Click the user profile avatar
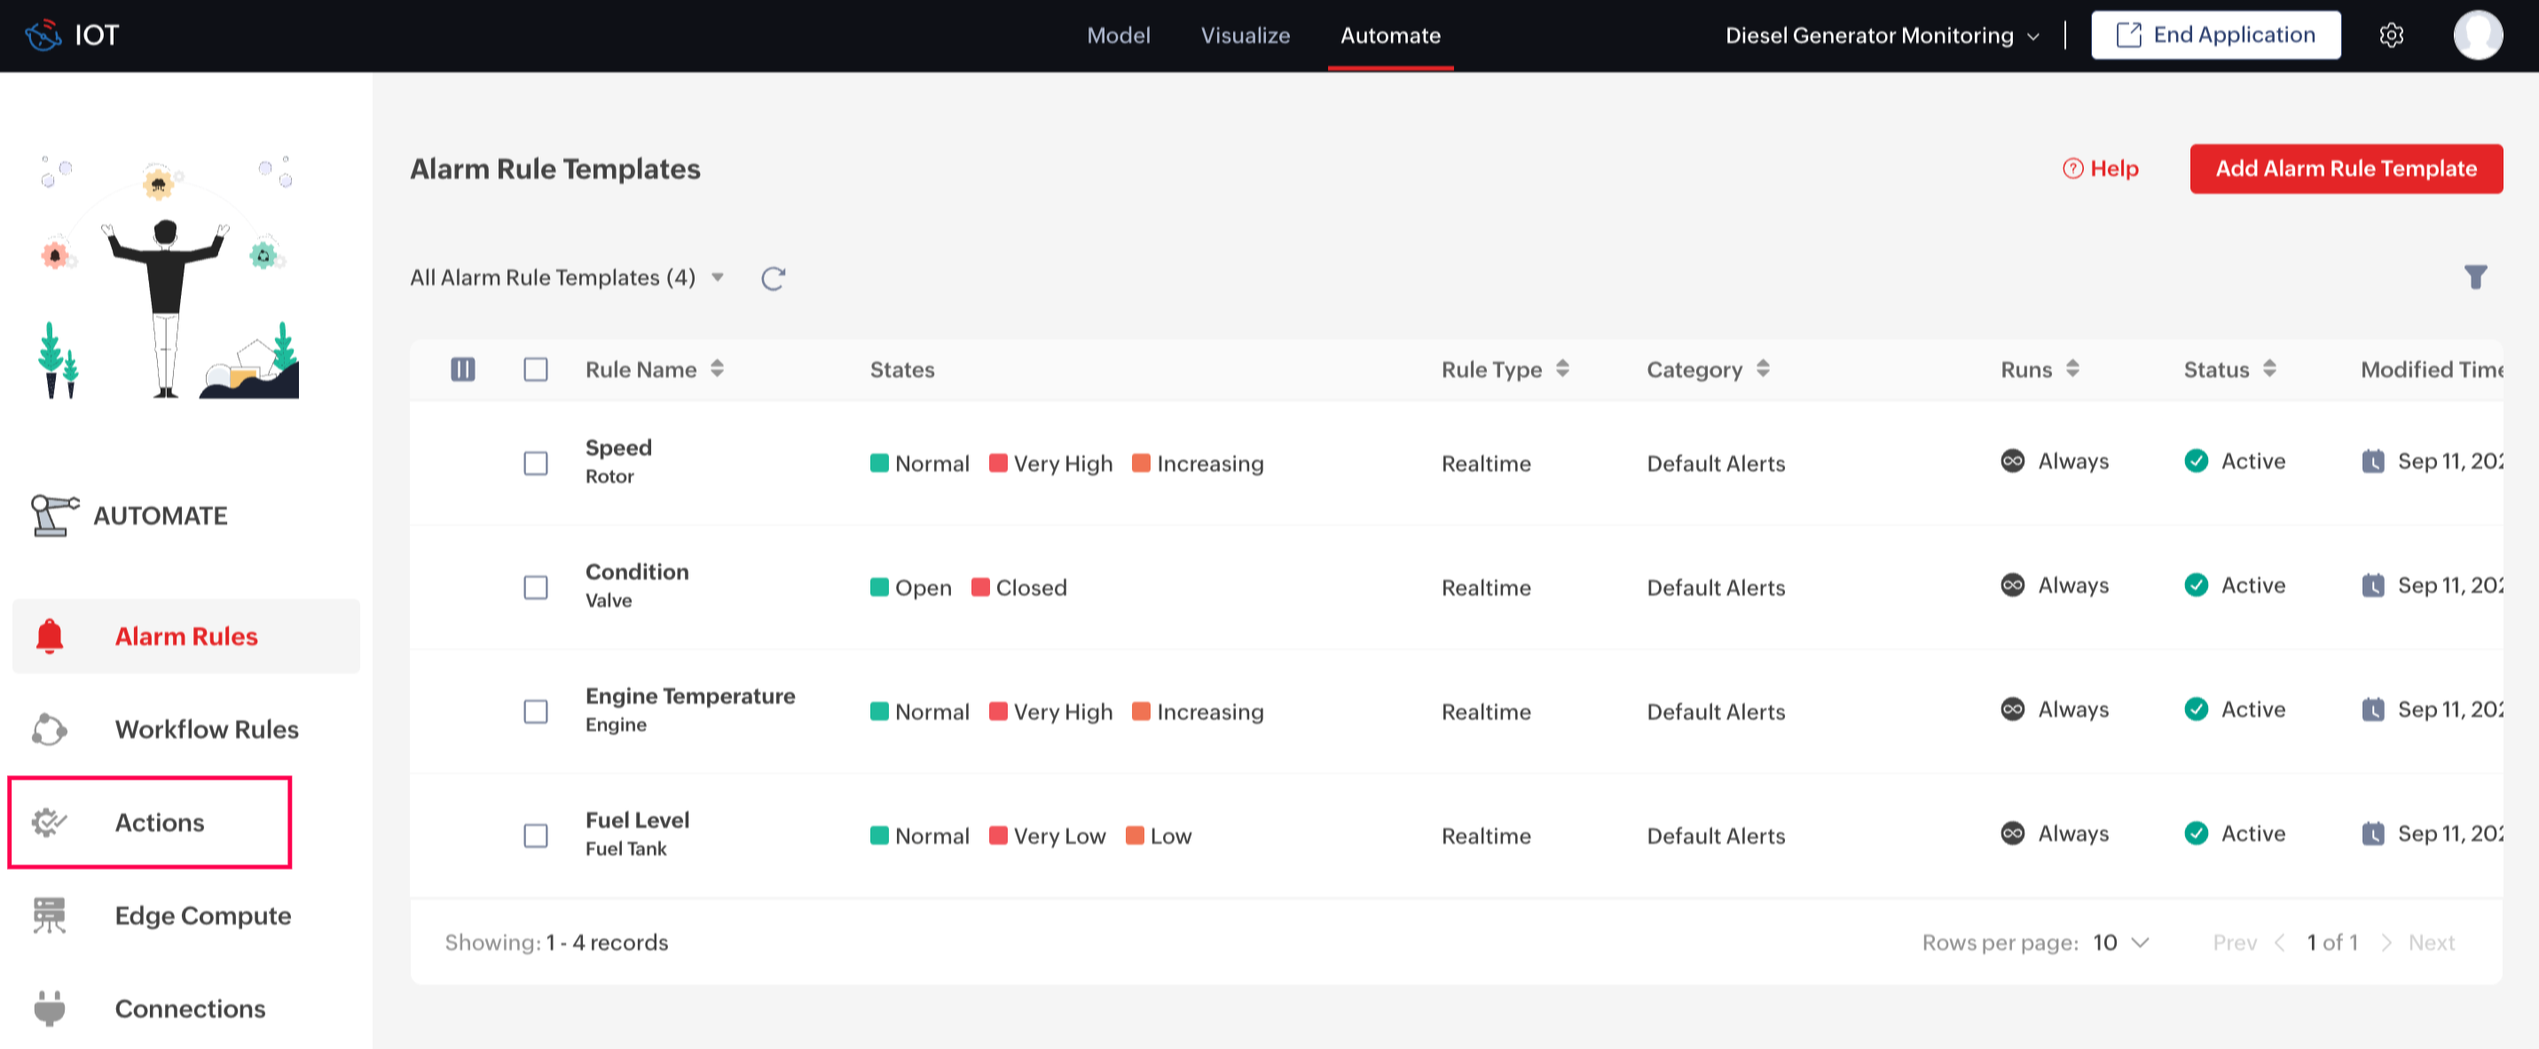This screenshot has width=2539, height=1049. tap(2477, 35)
